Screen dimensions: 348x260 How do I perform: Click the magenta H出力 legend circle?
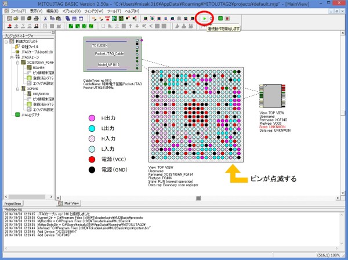coord(91,118)
